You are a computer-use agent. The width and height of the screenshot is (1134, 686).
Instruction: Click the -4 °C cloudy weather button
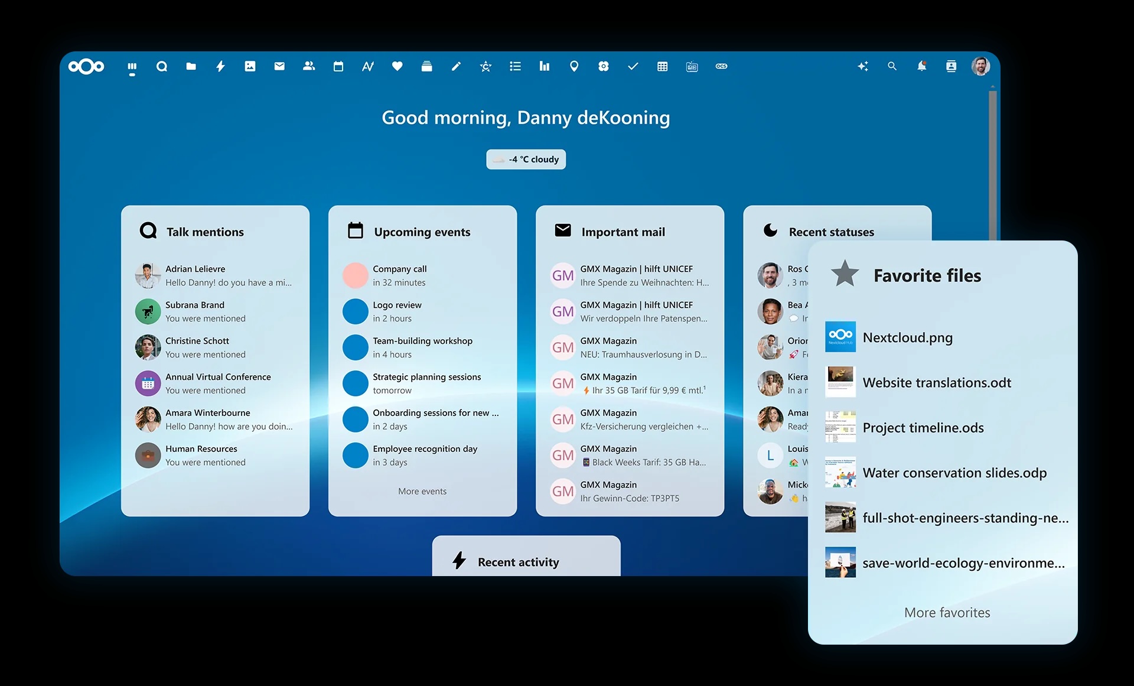point(526,160)
